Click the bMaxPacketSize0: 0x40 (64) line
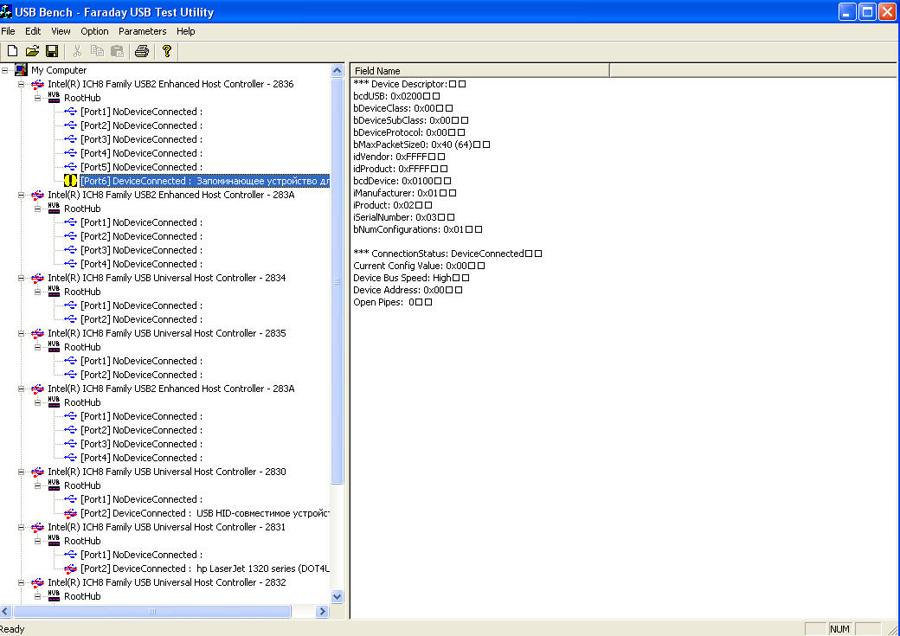This screenshot has width=900, height=636. pyautogui.click(x=421, y=145)
